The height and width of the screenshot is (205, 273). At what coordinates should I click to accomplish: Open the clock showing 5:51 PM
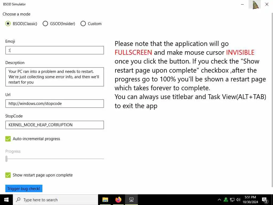[x=250, y=200]
